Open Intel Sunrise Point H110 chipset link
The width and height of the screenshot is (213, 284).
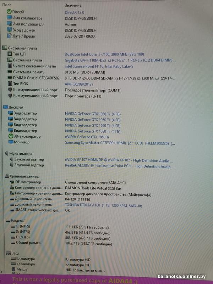click(99, 66)
